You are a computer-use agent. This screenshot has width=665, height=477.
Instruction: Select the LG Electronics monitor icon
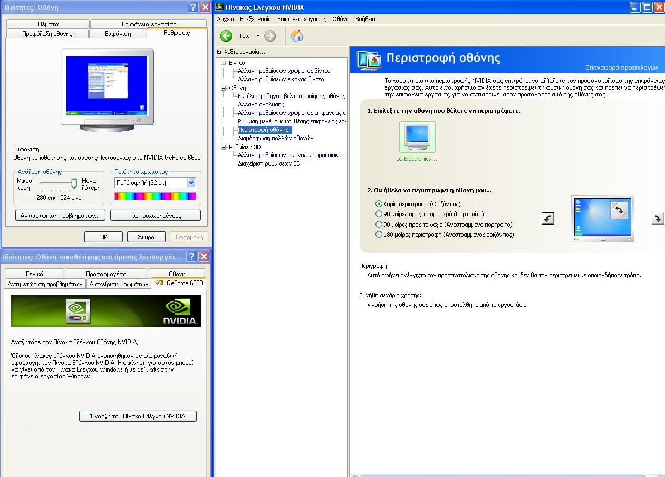click(417, 138)
